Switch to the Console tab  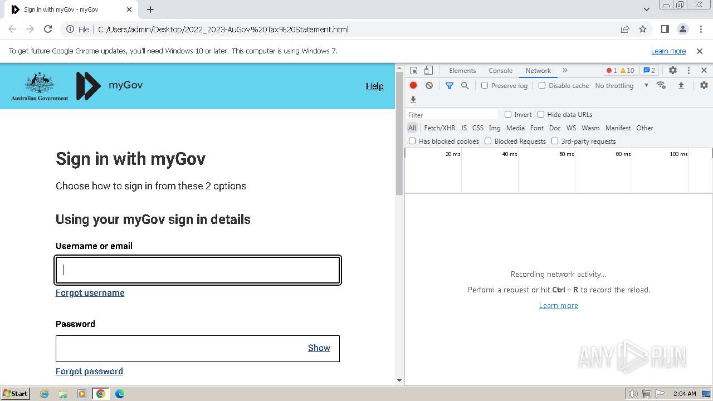(500, 71)
